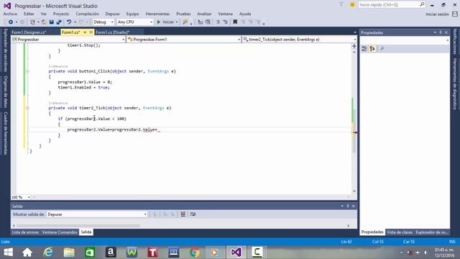This screenshot has width=460, height=259.
Task: Collapse the button1_Click method outline
Action: (x=27, y=71)
